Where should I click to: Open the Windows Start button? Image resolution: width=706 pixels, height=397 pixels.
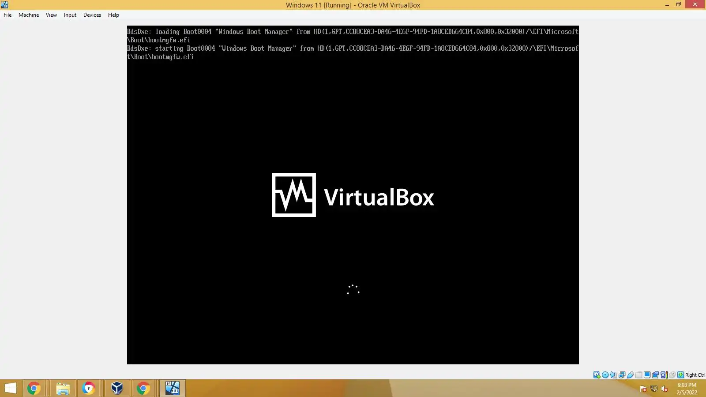point(10,388)
